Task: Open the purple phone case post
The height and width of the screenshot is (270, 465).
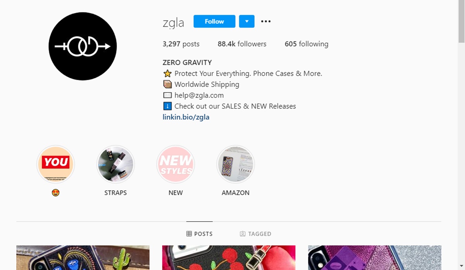Action: (x=375, y=258)
